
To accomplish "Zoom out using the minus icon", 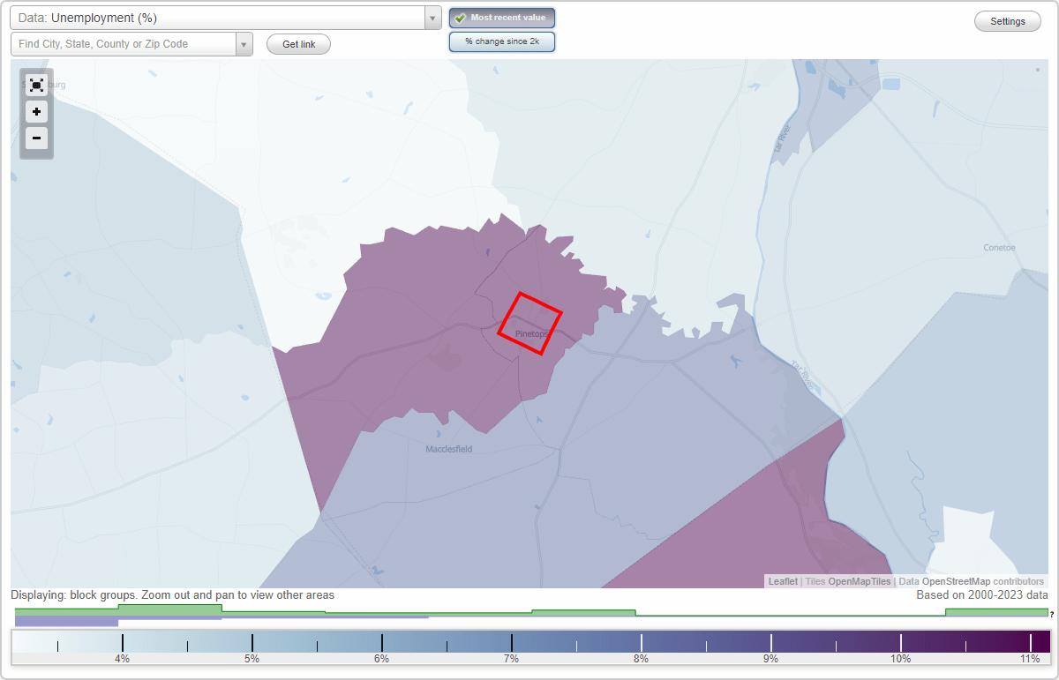I will pos(36,138).
